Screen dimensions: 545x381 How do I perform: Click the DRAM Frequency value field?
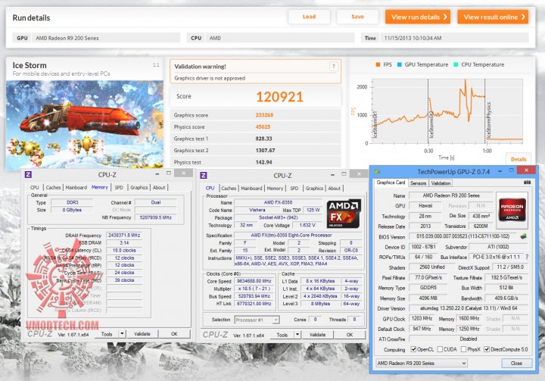pos(124,236)
